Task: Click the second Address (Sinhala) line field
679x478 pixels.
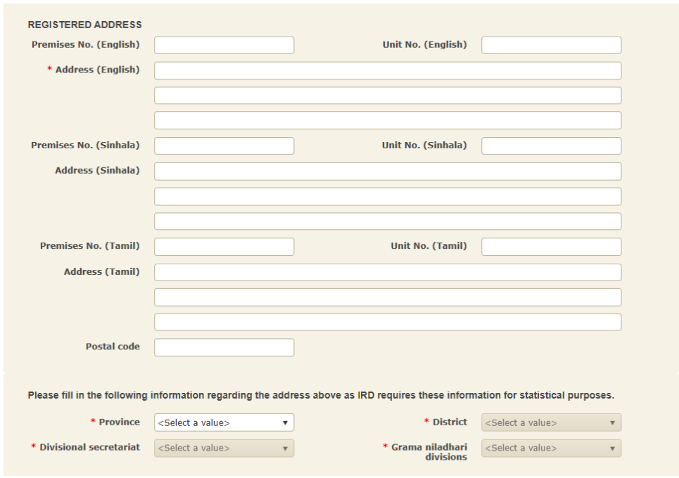Action: click(x=387, y=196)
